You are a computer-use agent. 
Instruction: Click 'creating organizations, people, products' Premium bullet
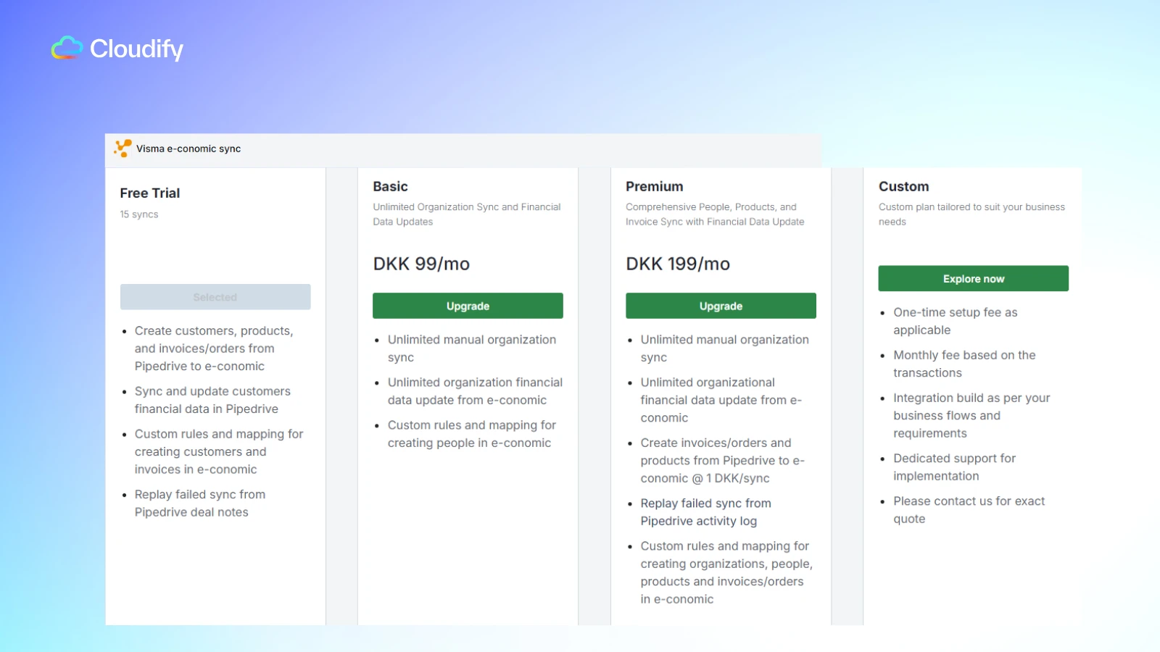(726, 572)
